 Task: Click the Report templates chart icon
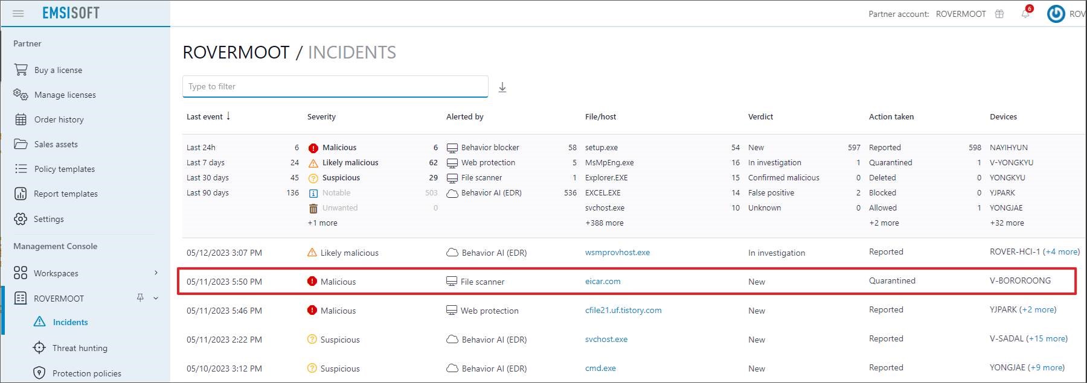(x=21, y=194)
